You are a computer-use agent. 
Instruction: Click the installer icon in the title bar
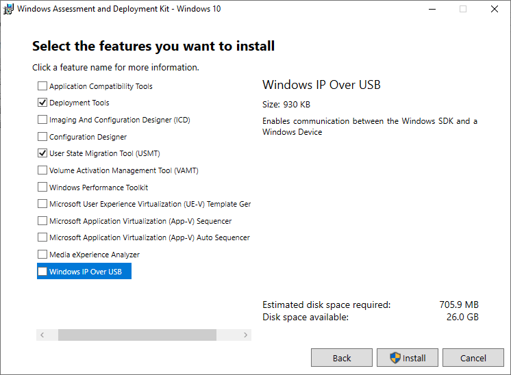point(8,10)
